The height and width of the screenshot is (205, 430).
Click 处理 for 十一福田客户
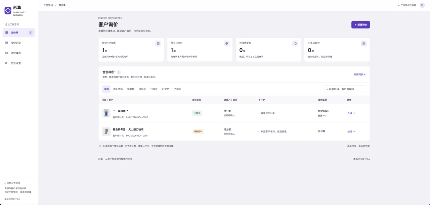(x=351, y=113)
